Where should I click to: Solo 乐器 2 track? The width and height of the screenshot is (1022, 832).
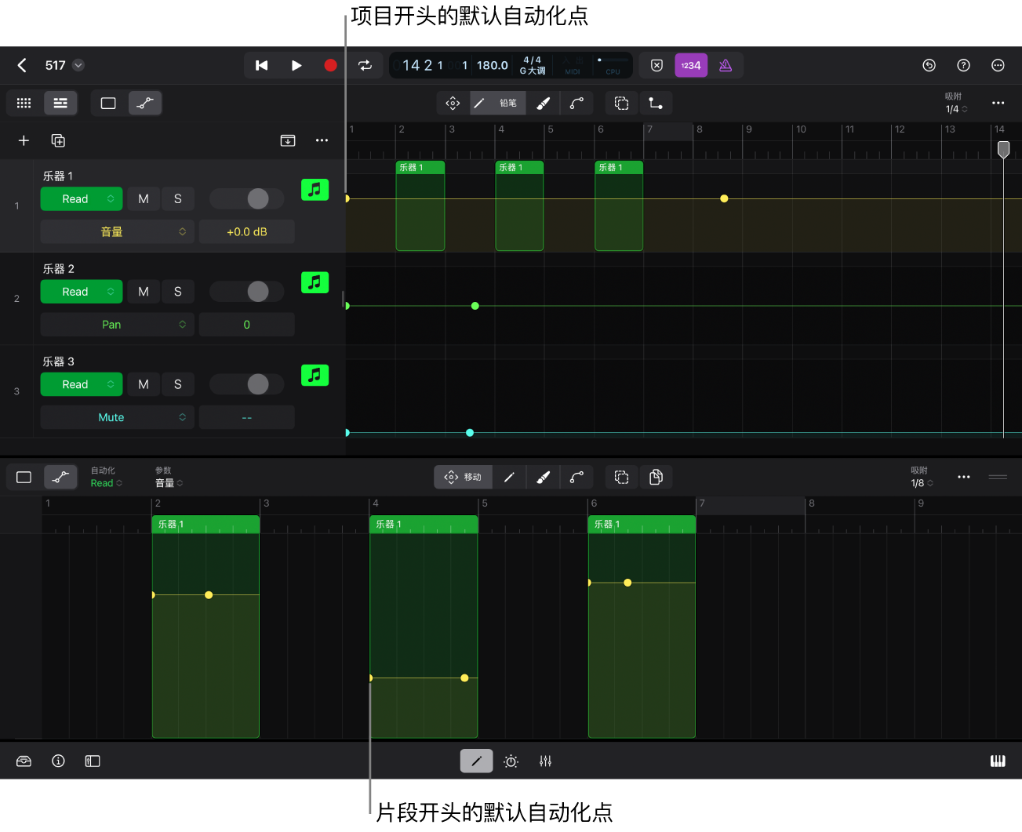coord(178,292)
